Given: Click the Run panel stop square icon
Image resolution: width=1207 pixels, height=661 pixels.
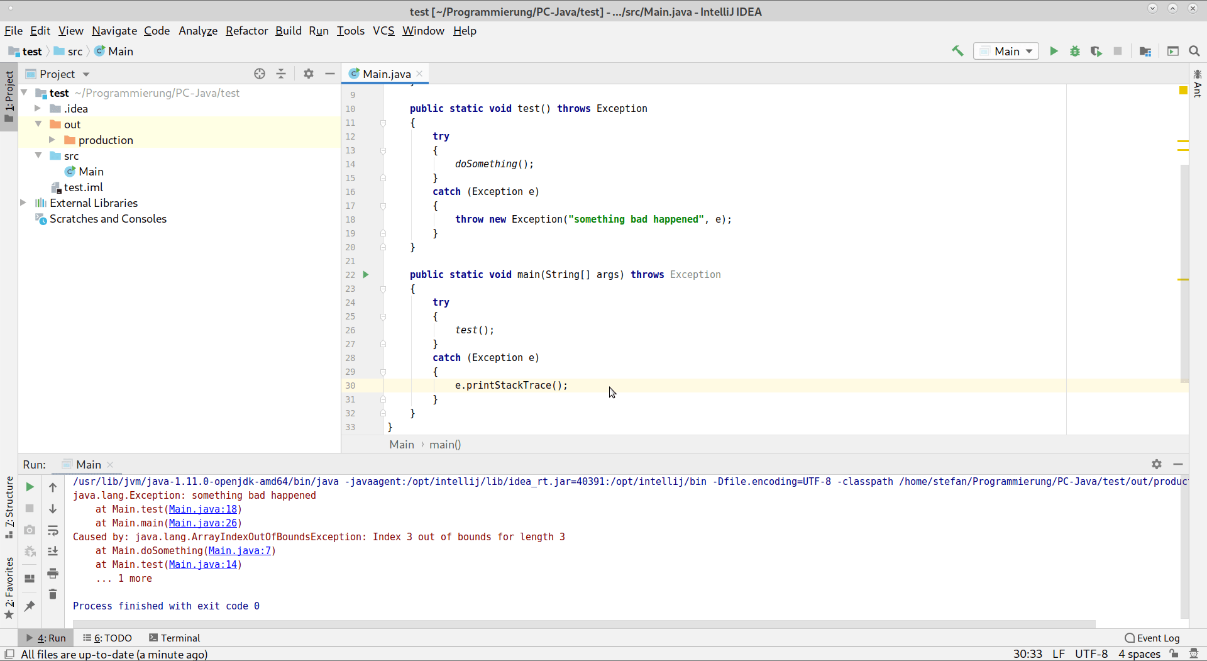Looking at the screenshot, I should 30,508.
